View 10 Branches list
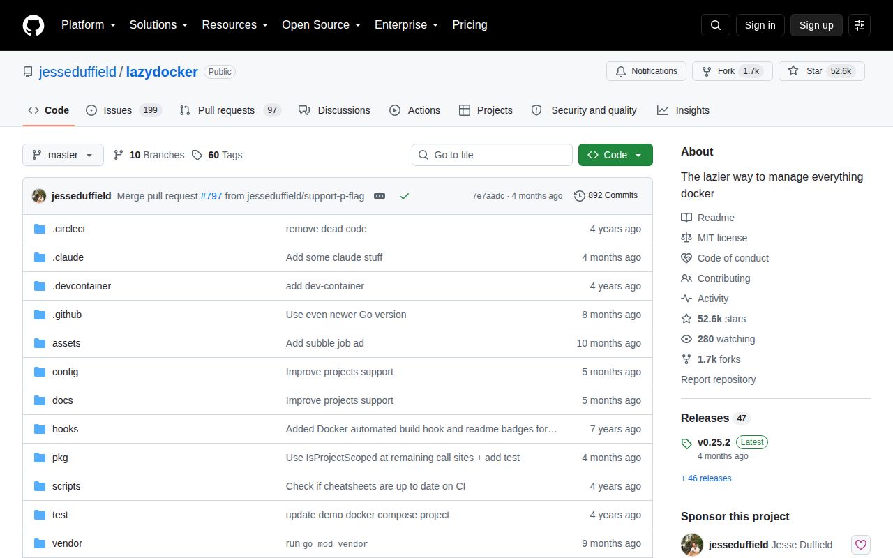Viewport: 893px width, 558px height. [149, 155]
